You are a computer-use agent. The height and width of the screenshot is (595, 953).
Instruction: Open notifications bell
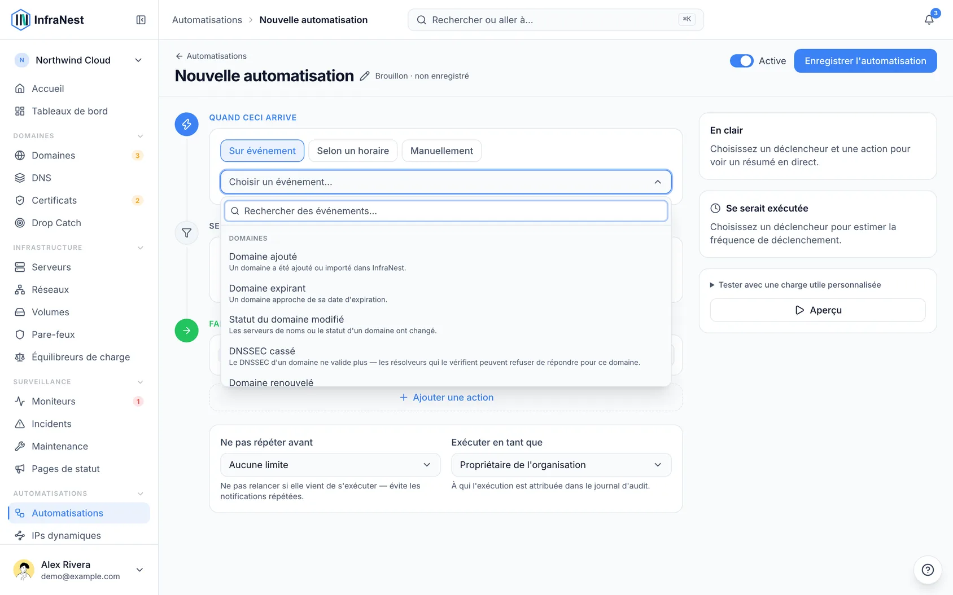click(x=929, y=20)
